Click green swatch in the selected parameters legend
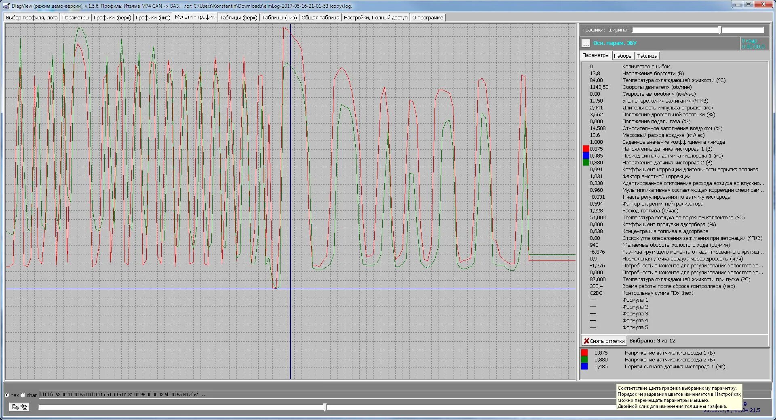Viewport: 776px width, 420px height. click(584, 360)
